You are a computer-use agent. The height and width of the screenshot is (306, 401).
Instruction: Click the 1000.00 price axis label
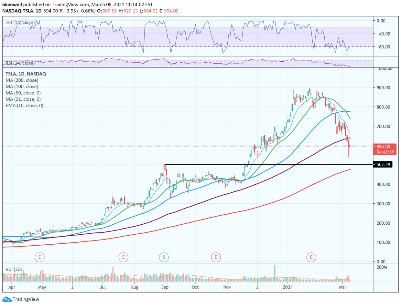coord(385,68)
